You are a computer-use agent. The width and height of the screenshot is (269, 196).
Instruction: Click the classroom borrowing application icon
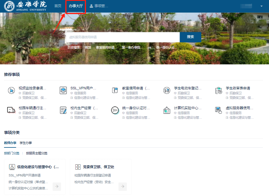115,90
